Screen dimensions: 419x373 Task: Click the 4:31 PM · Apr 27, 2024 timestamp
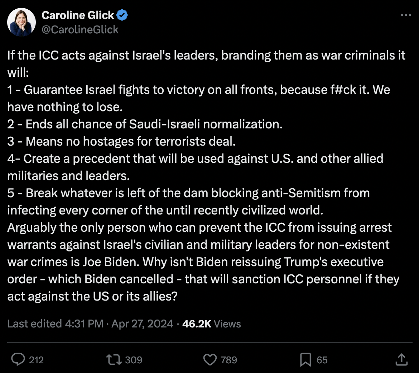(x=119, y=324)
